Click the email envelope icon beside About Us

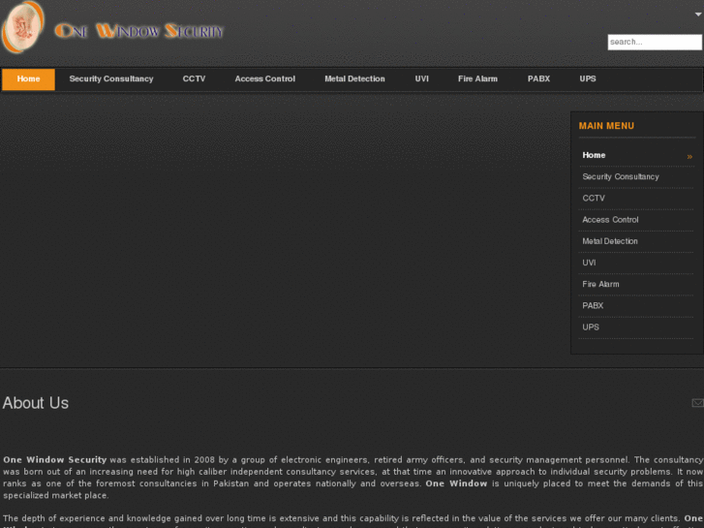(697, 403)
